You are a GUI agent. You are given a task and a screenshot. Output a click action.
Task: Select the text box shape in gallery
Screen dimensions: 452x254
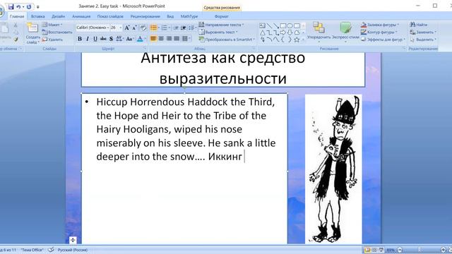(262, 26)
